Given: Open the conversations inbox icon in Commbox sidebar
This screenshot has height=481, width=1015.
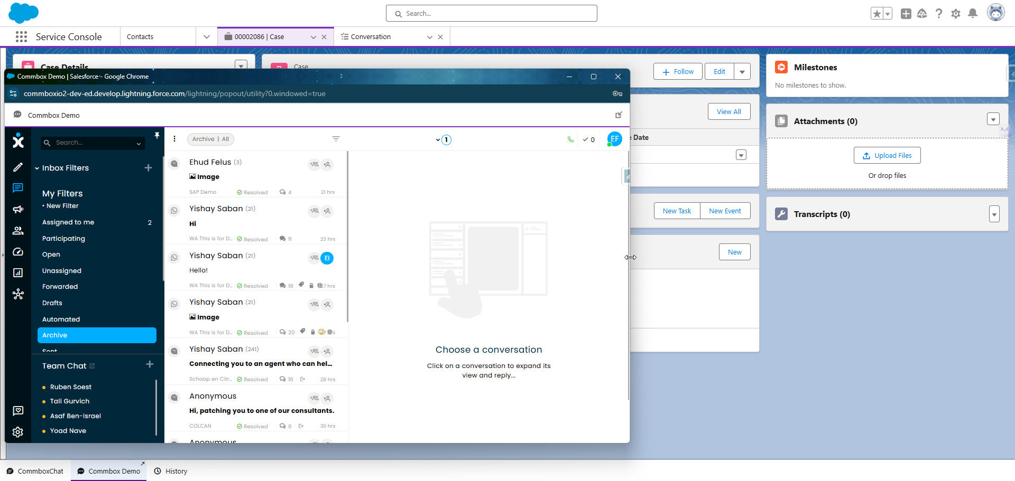Looking at the screenshot, I should tap(18, 188).
